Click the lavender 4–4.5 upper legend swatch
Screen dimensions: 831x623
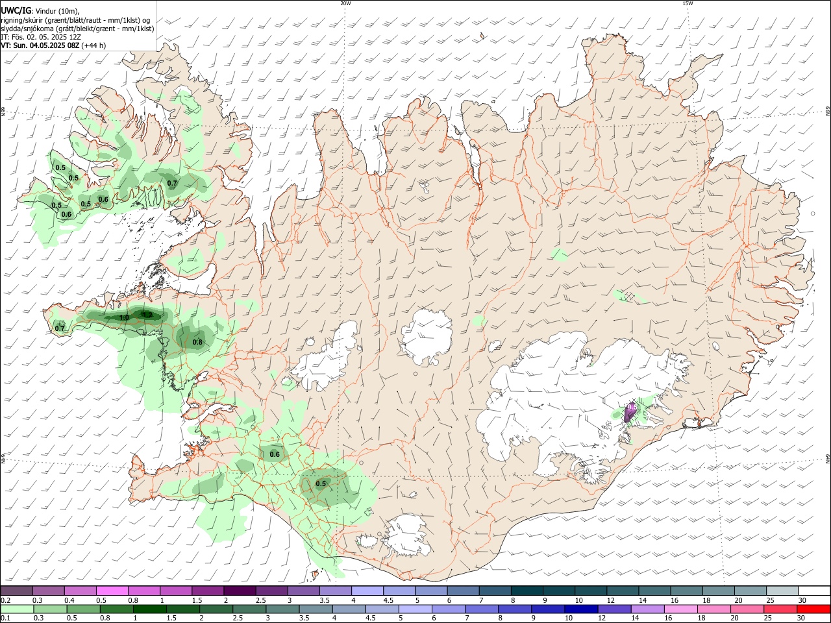coord(367,591)
